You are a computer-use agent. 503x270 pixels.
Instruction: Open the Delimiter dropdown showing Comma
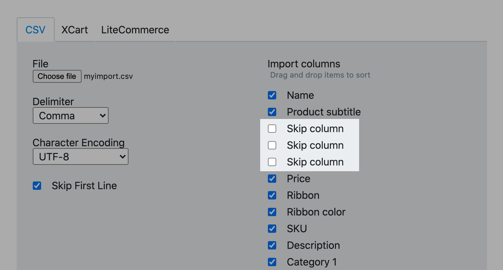click(70, 115)
